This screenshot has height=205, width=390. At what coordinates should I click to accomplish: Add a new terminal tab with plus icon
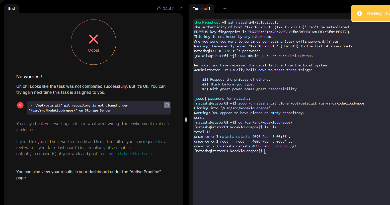tap(225, 9)
